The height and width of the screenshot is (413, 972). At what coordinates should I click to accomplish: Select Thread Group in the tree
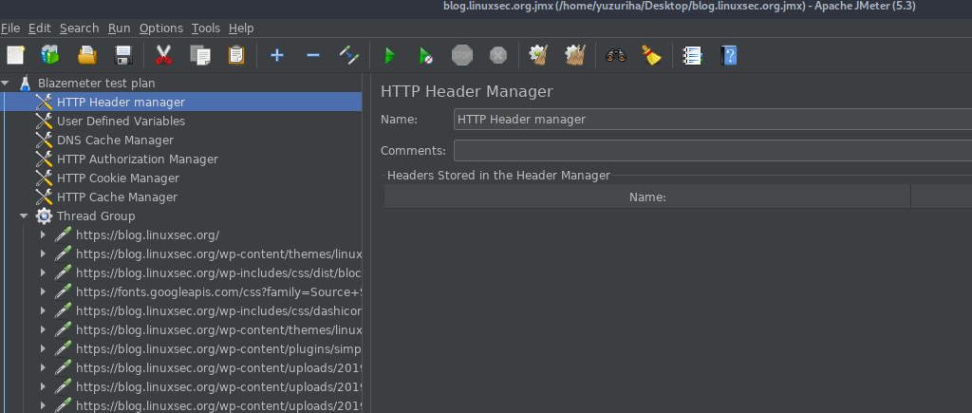96,216
